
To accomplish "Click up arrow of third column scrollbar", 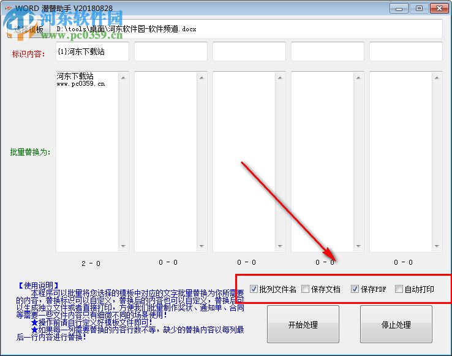I will [280, 78].
